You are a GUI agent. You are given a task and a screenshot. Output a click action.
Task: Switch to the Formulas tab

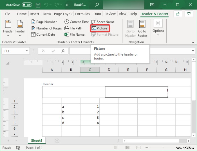tap(82, 14)
